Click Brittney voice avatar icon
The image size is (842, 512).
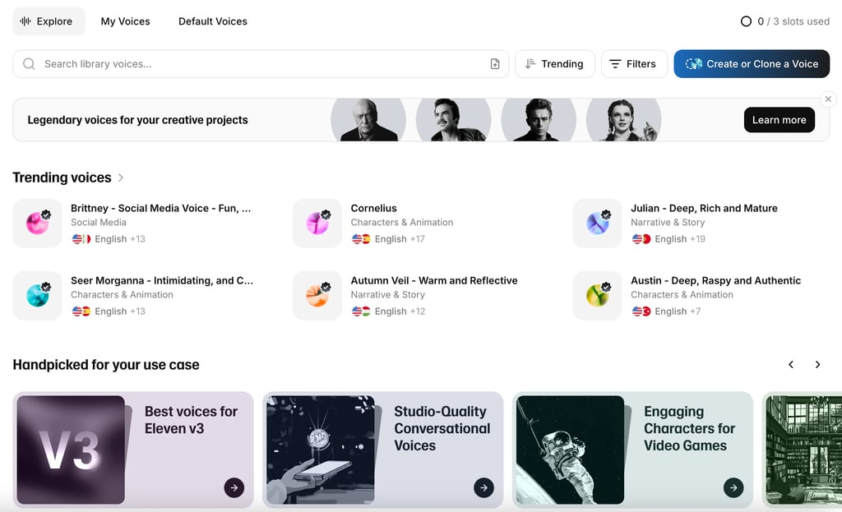point(37,223)
